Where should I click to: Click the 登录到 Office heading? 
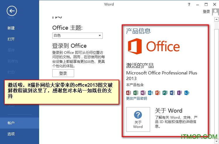tap(69, 46)
